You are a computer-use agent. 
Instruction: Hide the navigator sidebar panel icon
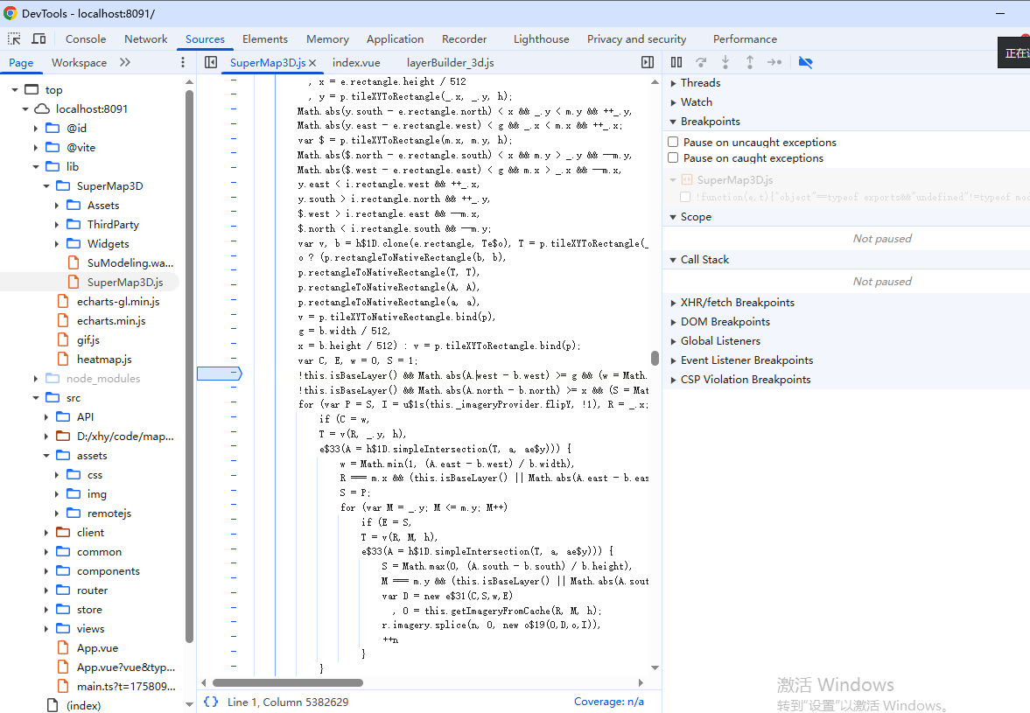tap(211, 62)
